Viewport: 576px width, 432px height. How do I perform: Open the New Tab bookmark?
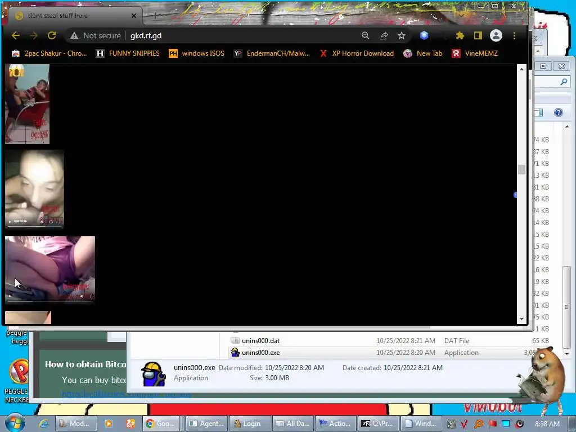tap(423, 53)
